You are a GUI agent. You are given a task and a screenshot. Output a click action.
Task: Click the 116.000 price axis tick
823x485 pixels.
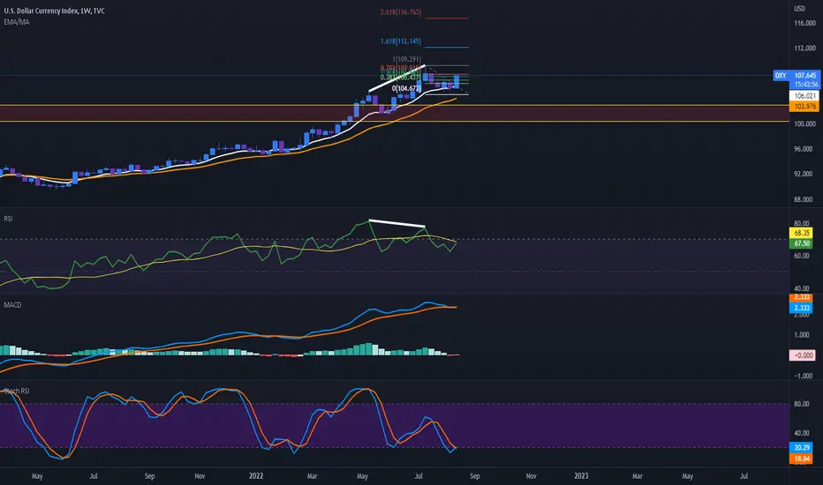804,23
